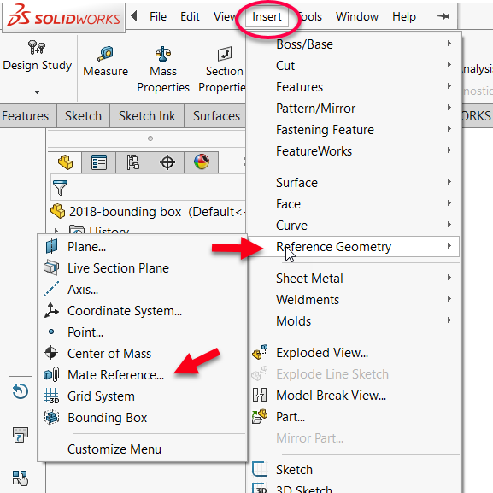Open the Design Study dropdown arrow
493x493 pixels.
click(37, 92)
